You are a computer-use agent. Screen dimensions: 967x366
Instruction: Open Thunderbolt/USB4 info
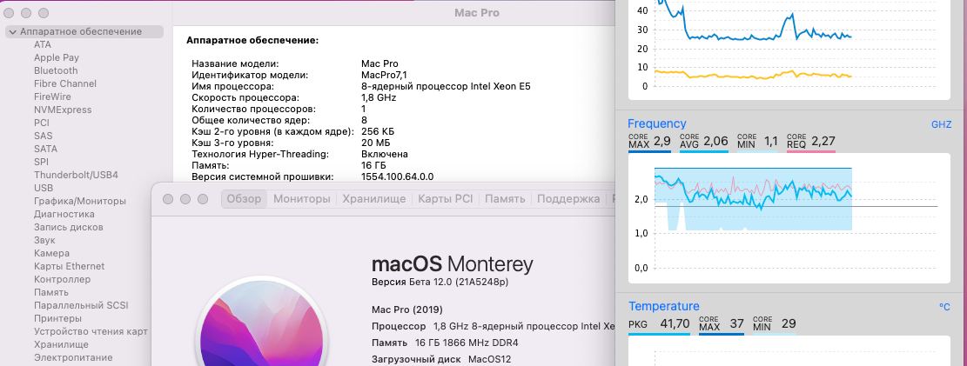[76, 175]
